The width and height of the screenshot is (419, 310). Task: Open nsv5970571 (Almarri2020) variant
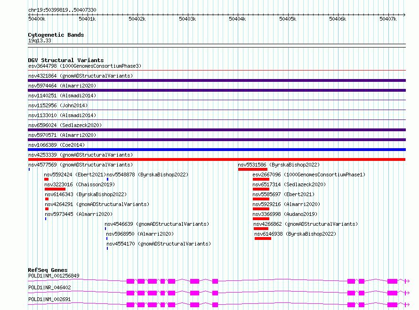[x=62, y=135]
